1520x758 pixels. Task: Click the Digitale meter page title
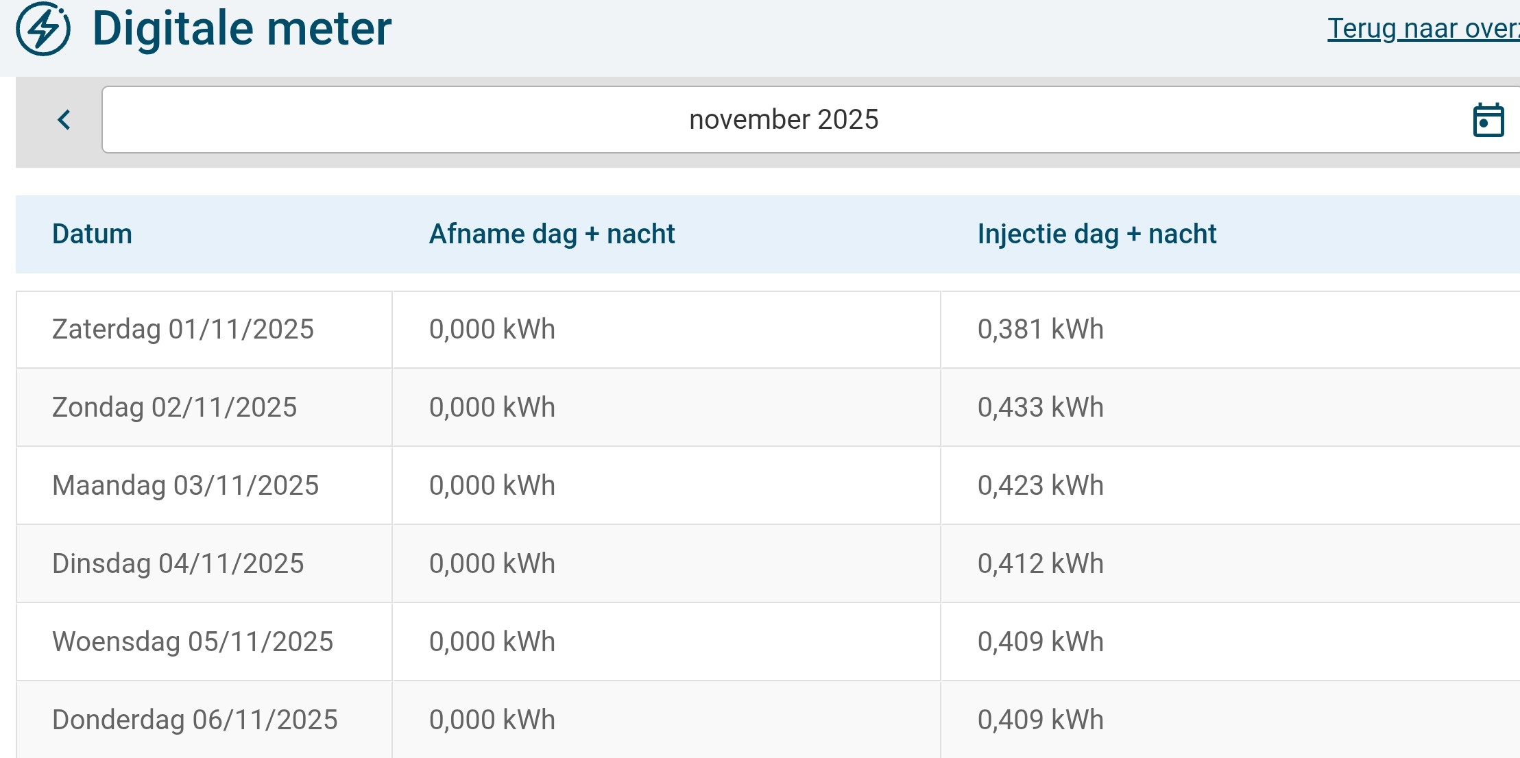click(x=241, y=29)
